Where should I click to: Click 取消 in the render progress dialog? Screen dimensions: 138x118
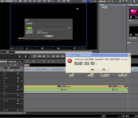point(49,36)
